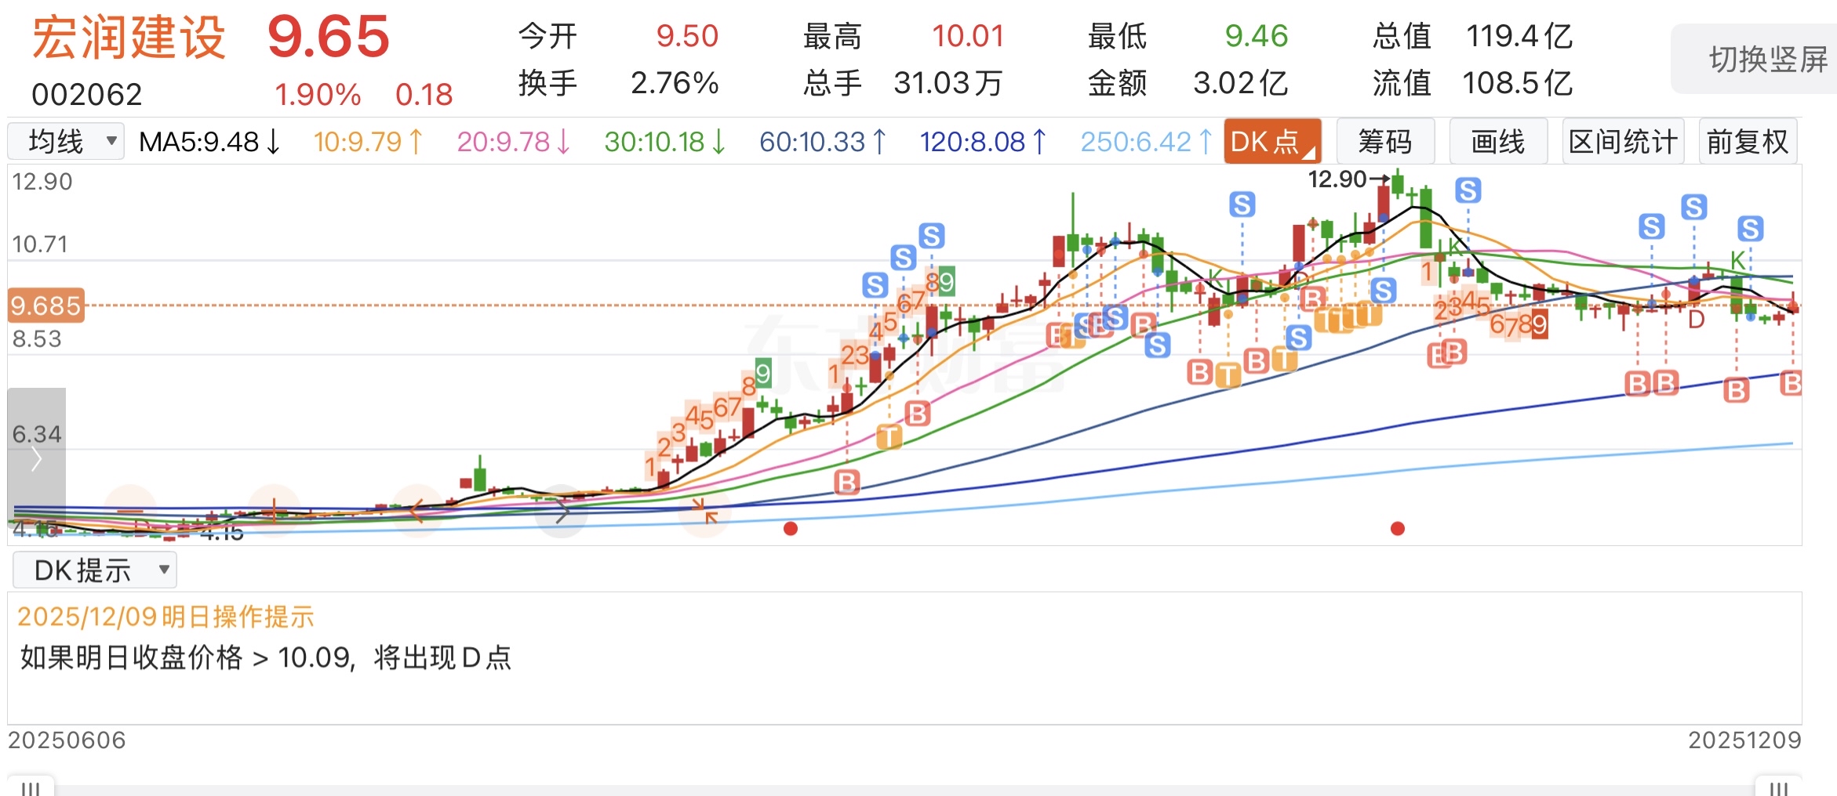
Task: Select the pink 20:9.78 MA label
Action: coord(514,142)
